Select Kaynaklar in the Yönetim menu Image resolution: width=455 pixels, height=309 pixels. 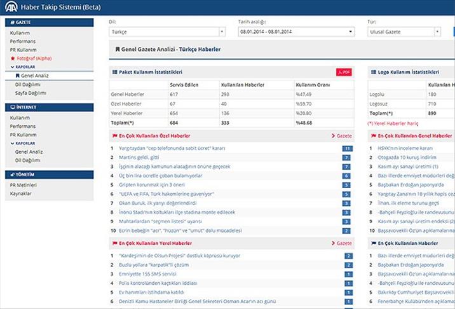point(20,193)
